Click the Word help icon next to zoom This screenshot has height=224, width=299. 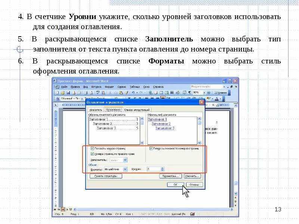[x=209, y=93]
